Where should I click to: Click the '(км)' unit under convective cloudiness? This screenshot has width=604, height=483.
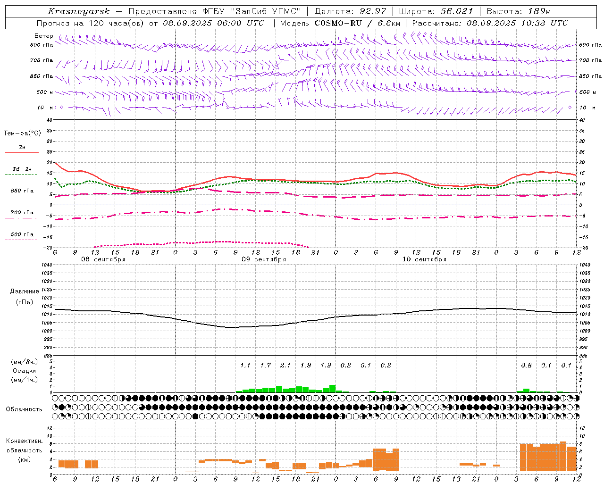tap(24, 459)
